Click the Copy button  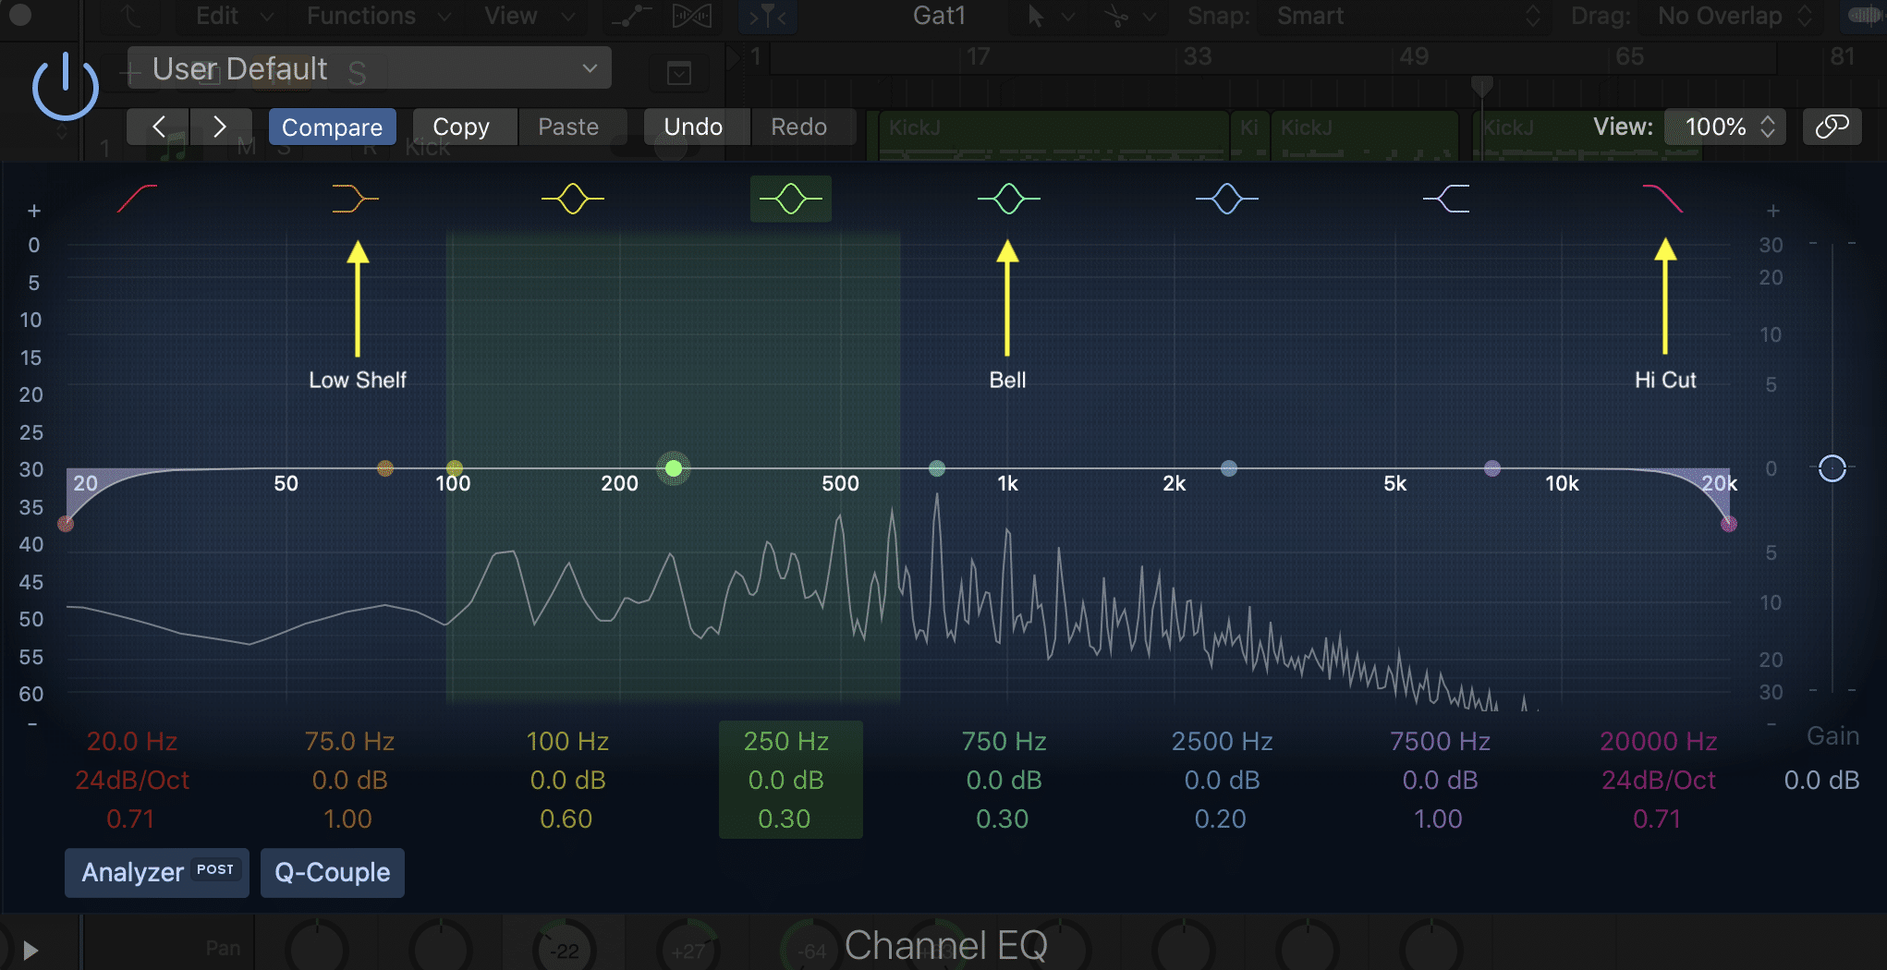[463, 127]
